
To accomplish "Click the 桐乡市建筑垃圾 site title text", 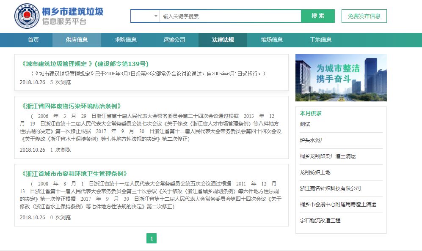I will click(73, 11).
